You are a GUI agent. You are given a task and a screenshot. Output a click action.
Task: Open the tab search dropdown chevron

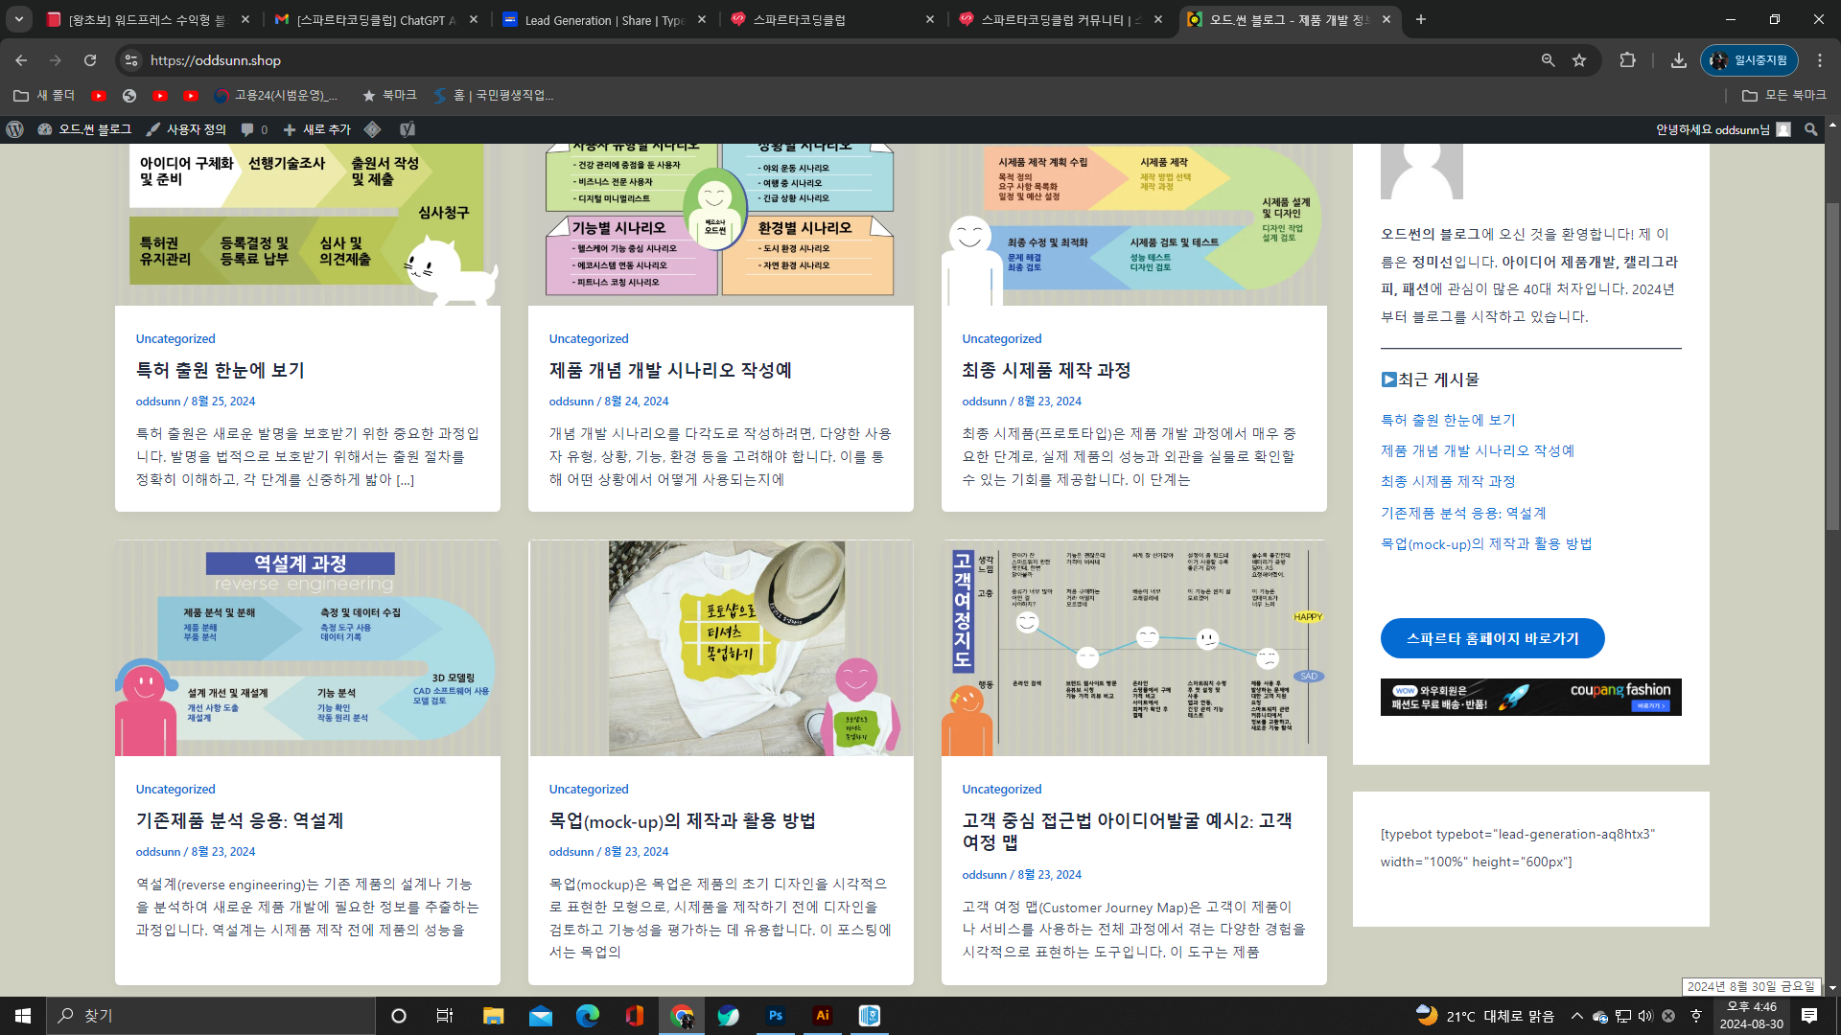[19, 19]
